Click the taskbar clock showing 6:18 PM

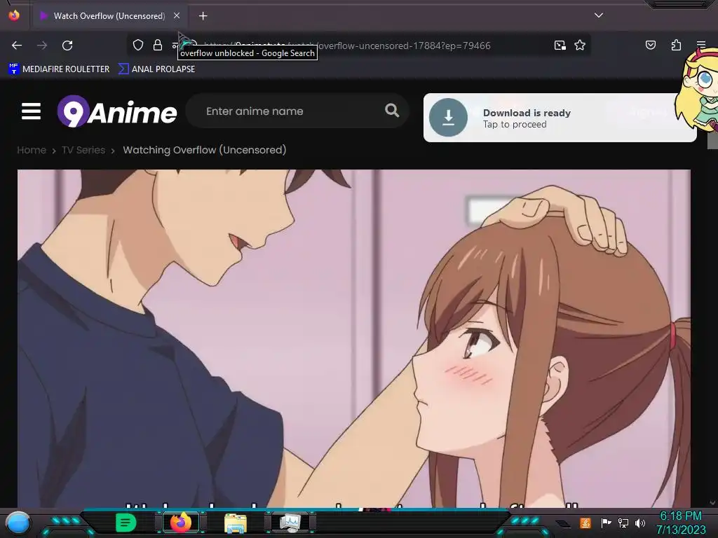pos(681,523)
